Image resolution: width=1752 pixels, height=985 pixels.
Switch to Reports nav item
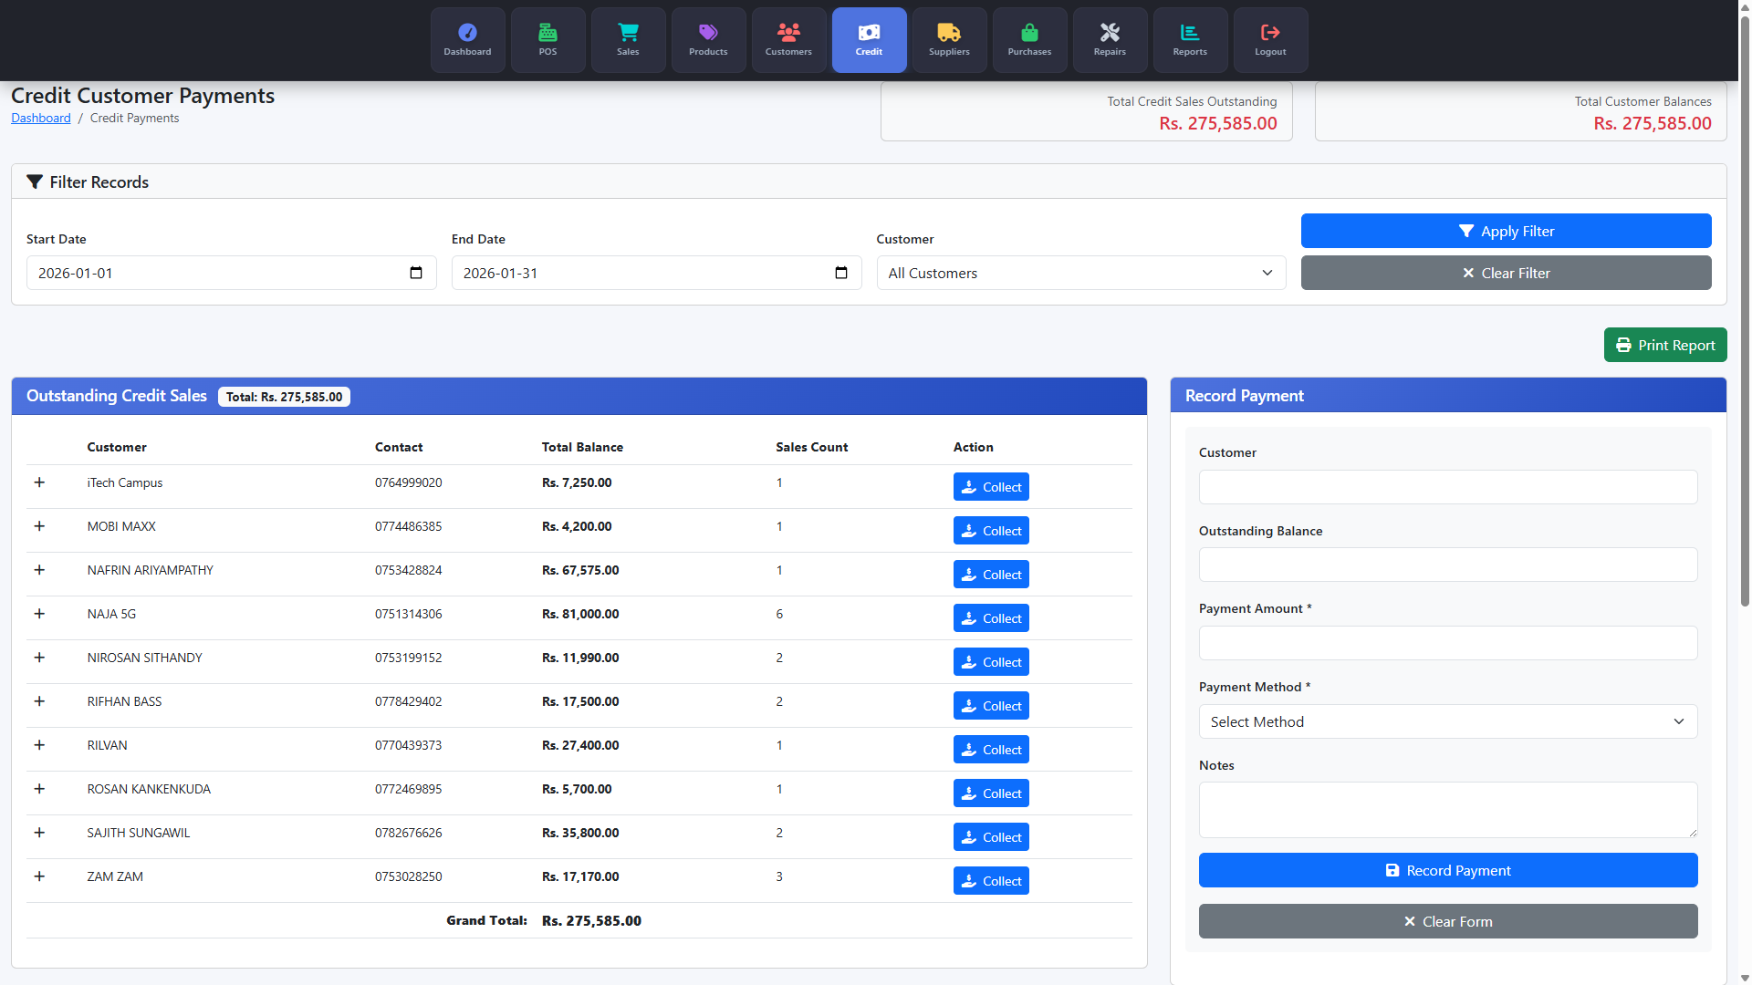point(1190,39)
